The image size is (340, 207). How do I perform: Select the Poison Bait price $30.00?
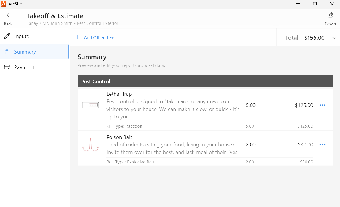[305, 144]
